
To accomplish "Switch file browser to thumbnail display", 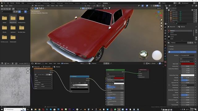I will click(19, 12).
